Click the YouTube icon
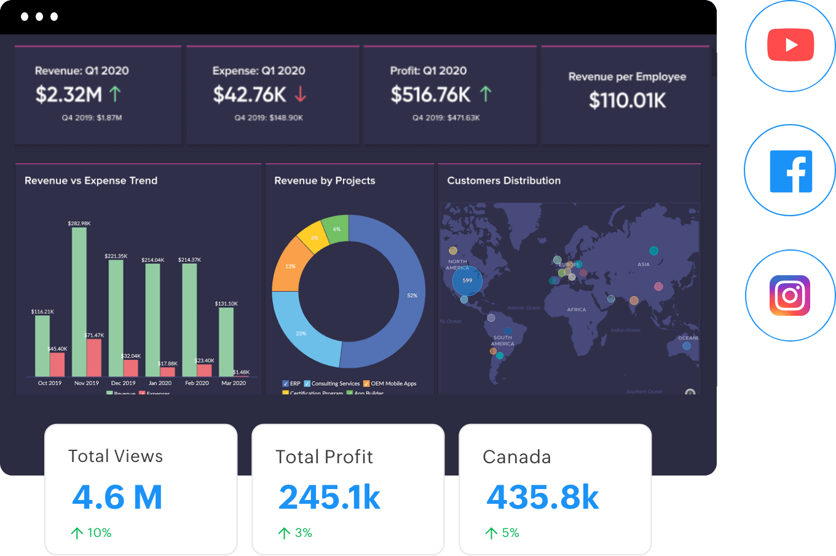 click(791, 45)
